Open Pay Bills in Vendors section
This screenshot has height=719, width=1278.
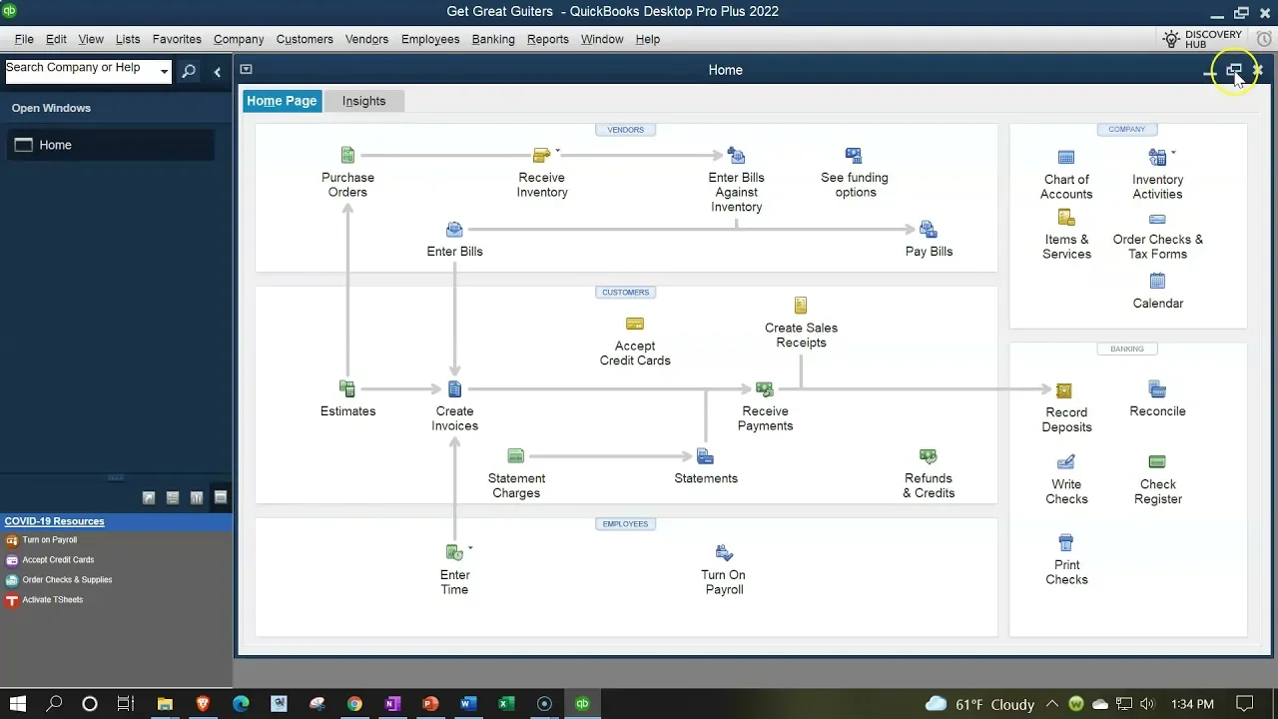929,231
